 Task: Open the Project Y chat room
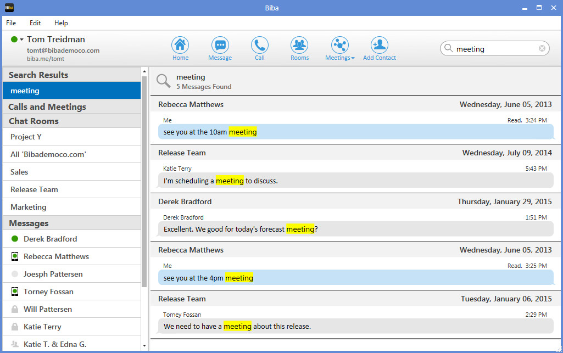pyautogui.click(x=72, y=137)
